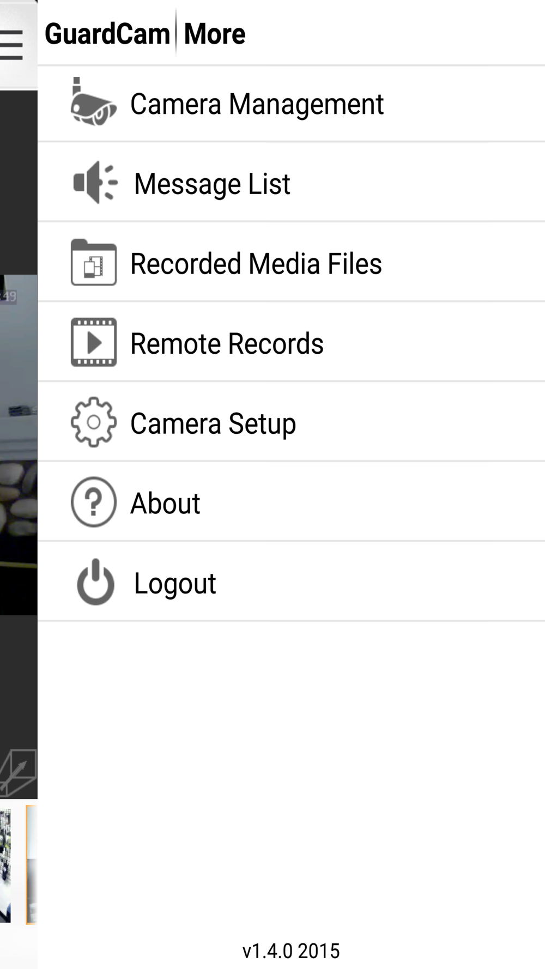Select the leftmost camera thumbnail strip

click(5, 866)
